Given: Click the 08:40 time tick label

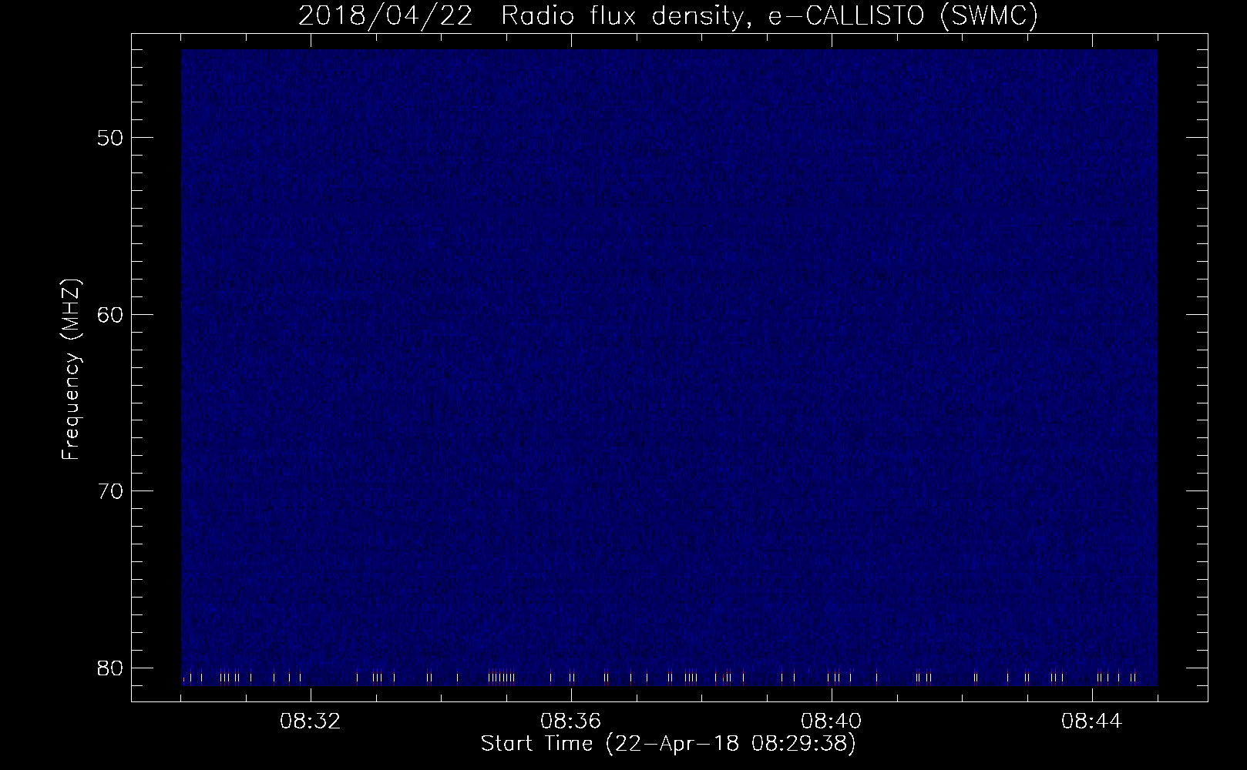Looking at the screenshot, I should 832,721.
